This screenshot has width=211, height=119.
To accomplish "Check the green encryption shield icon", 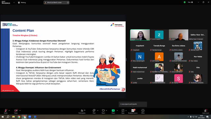I will [x=185, y=2].
